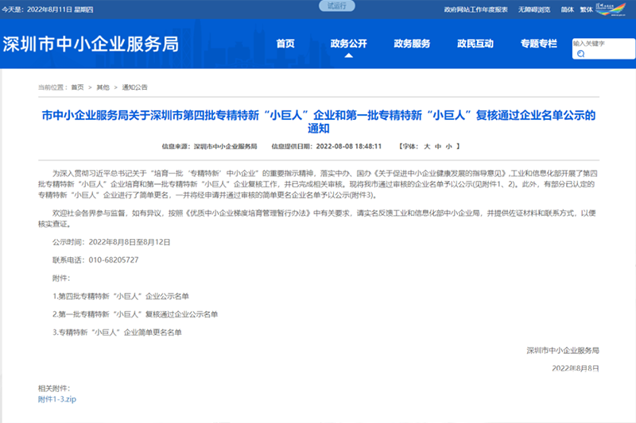Open 通知公告 breadcrumb link
This screenshot has height=423, width=636.
point(134,87)
